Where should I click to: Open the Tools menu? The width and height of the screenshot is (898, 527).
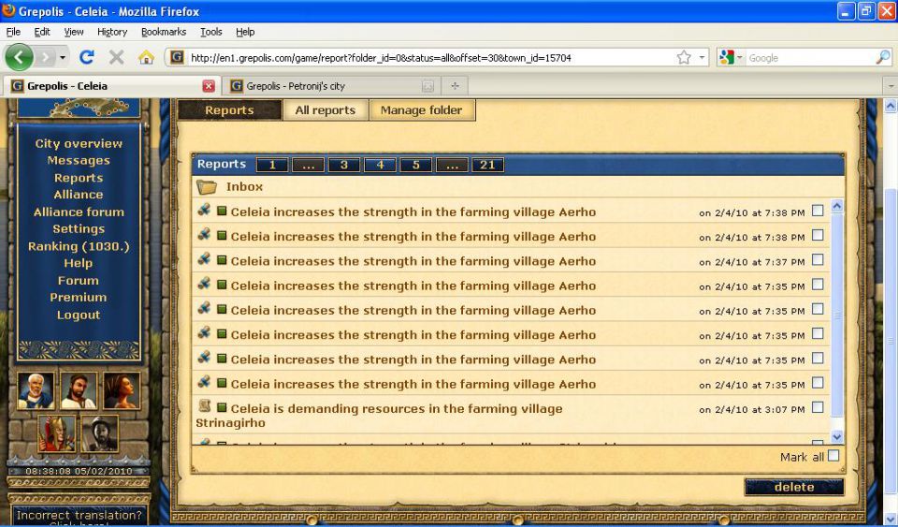tap(210, 32)
